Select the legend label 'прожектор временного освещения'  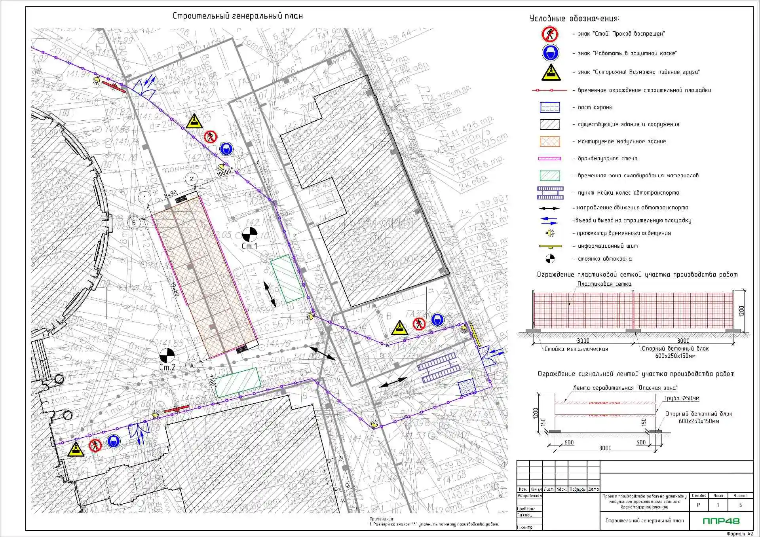(x=623, y=233)
